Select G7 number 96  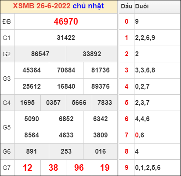pyautogui.click(x=79, y=168)
